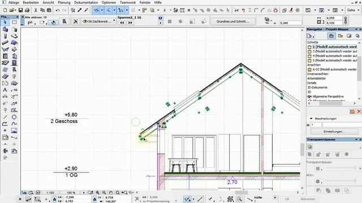The image size is (362, 203).
Task: Select the Circle tool in toolbox
Action: tap(14, 117)
